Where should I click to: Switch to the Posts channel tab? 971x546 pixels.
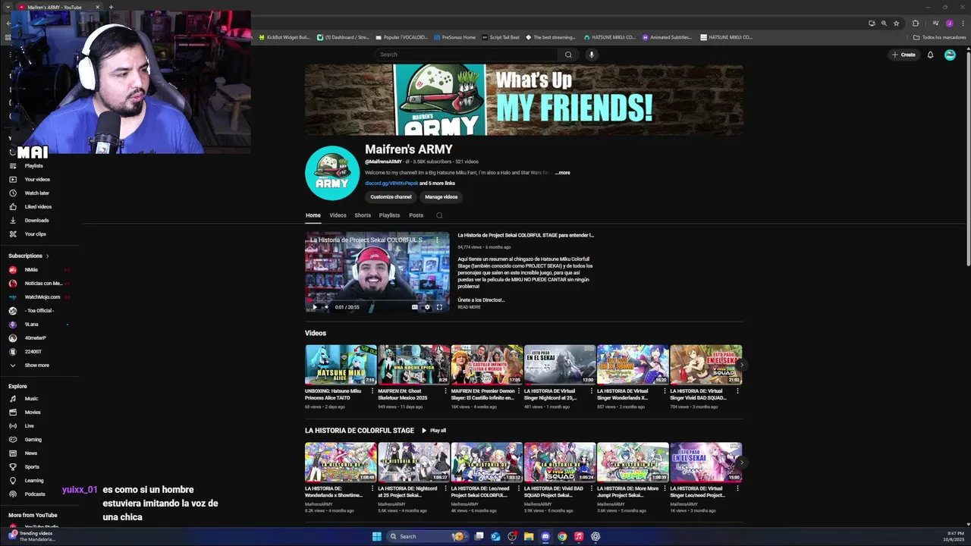tap(416, 215)
